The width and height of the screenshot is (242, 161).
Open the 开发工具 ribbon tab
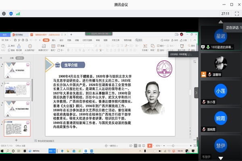[x=116, y=40]
